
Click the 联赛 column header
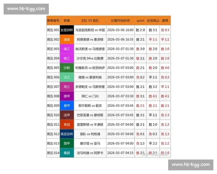[67, 21]
